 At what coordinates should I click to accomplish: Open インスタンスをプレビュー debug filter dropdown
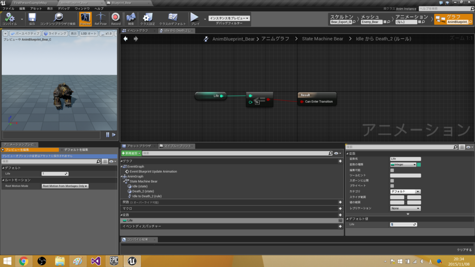pyautogui.click(x=229, y=18)
